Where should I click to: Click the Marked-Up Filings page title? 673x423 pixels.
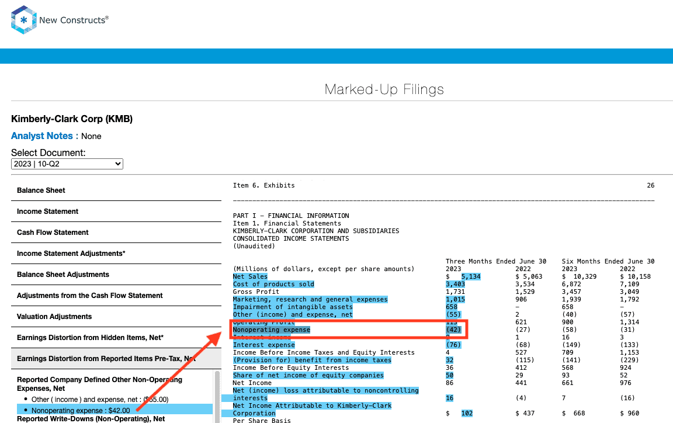click(x=384, y=89)
